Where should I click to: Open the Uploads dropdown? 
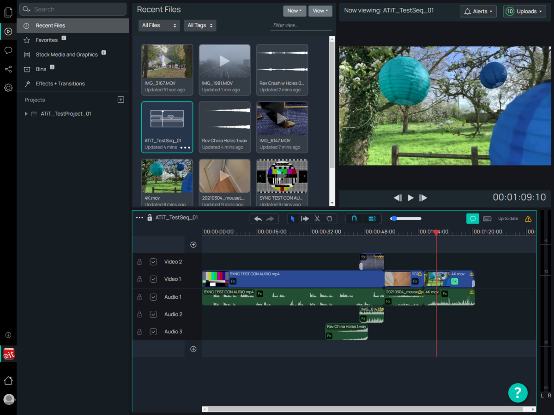[x=524, y=12]
